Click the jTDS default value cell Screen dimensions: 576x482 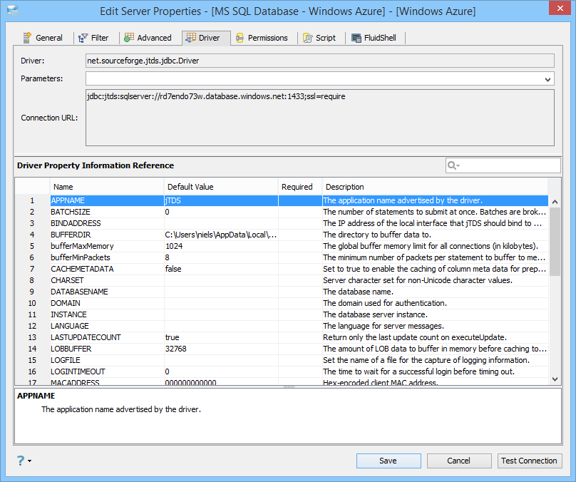(x=221, y=200)
